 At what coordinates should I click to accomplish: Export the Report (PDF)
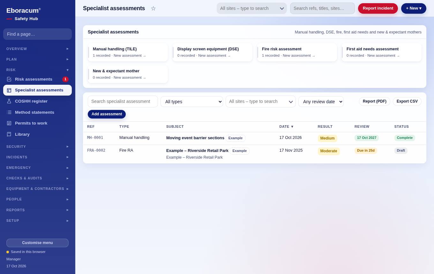tap(375, 101)
